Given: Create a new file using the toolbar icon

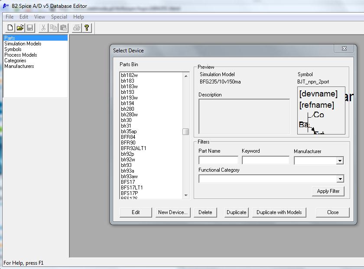Looking at the screenshot, I should 10,28.
